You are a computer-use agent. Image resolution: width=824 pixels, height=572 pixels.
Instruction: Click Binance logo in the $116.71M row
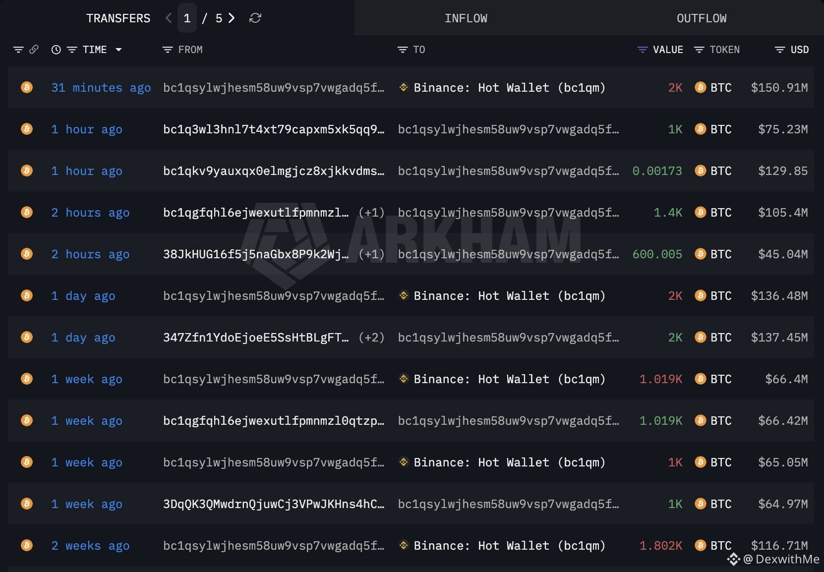point(404,546)
